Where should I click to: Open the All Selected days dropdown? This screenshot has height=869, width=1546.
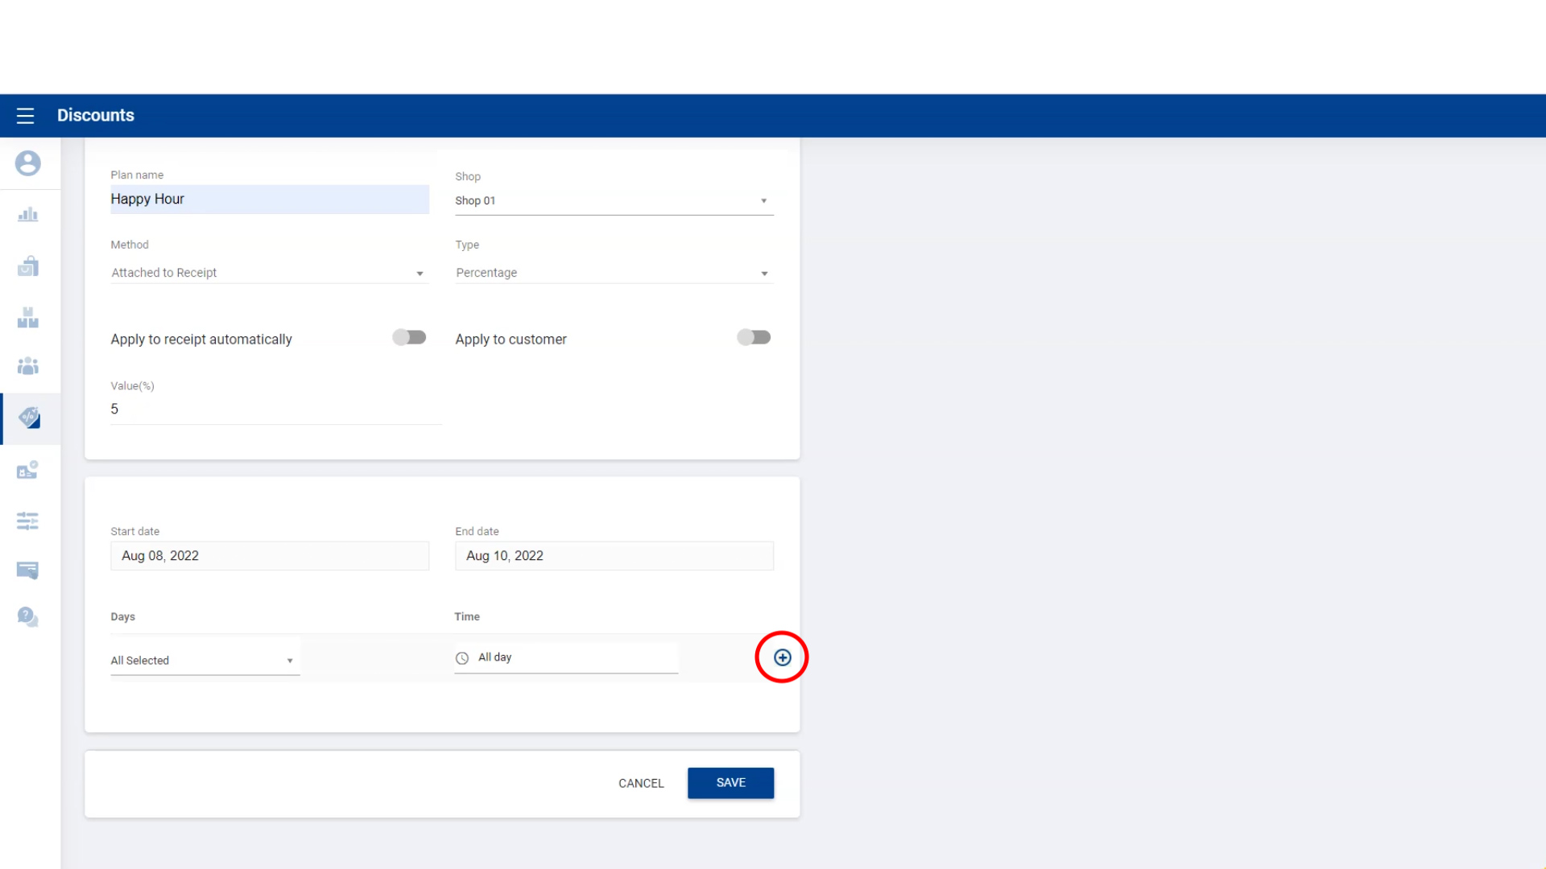coord(205,661)
